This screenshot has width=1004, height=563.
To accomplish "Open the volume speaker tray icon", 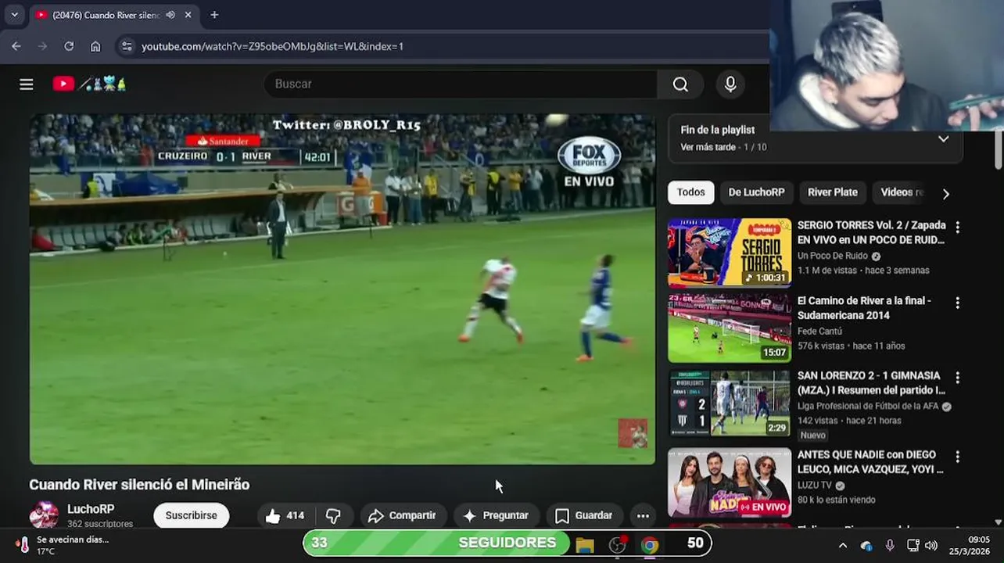I will point(930,546).
